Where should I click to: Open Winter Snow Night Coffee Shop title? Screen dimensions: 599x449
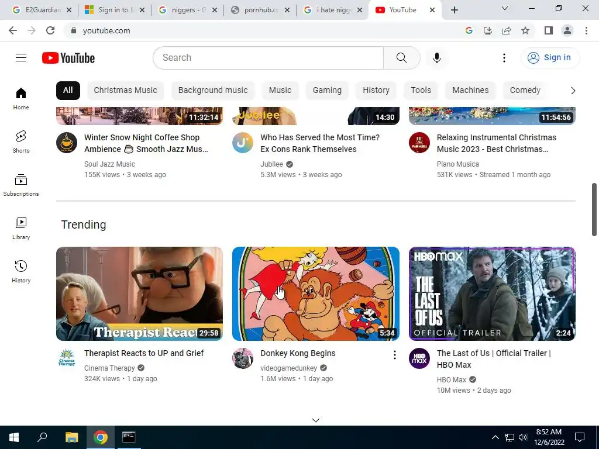pos(146,143)
